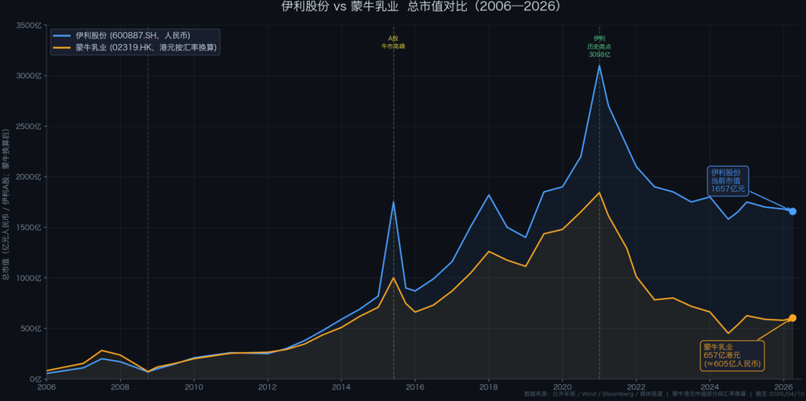This screenshot has width=806, height=401.
Task: Click the 2016 x-axis label
Action: [x=415, y=387]
